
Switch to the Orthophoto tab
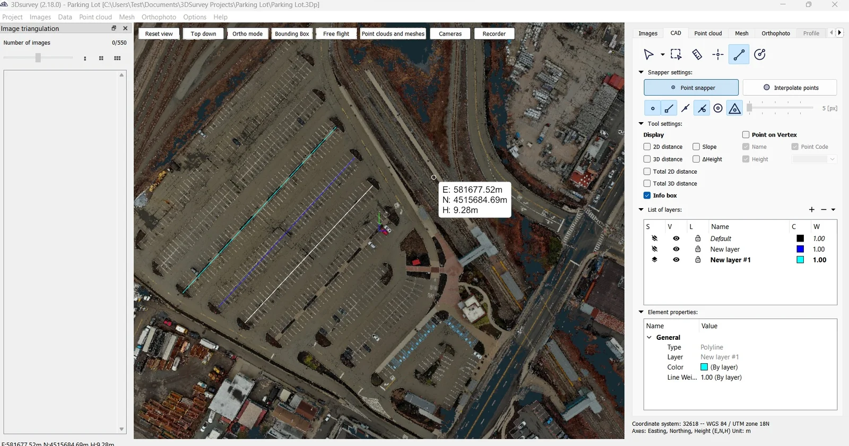[775, 33]
